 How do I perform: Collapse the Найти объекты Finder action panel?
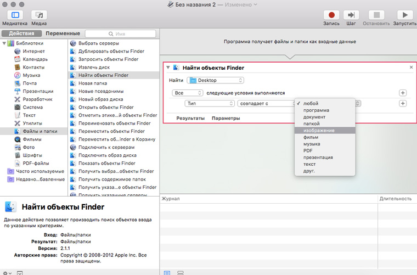(168, 68)
